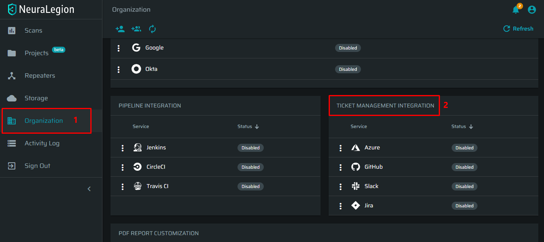This screenshot has width=544, height=242.
Task: Sort Pipeline Integration by Status arrow
Action: (257, 126)
